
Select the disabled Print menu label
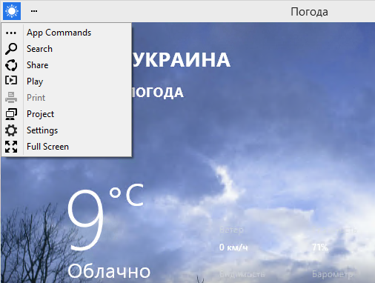coord(36,98)
